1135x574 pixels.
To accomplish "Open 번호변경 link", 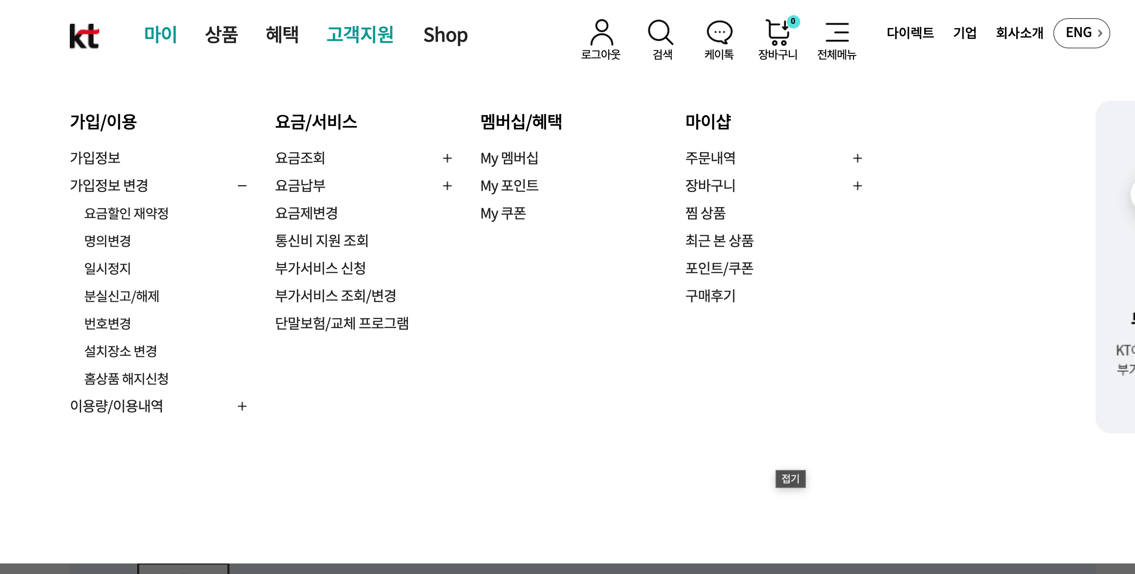I will 107,324.
